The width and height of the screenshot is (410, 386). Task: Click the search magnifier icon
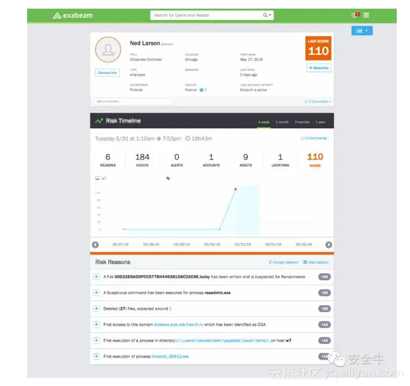[265, 15]
